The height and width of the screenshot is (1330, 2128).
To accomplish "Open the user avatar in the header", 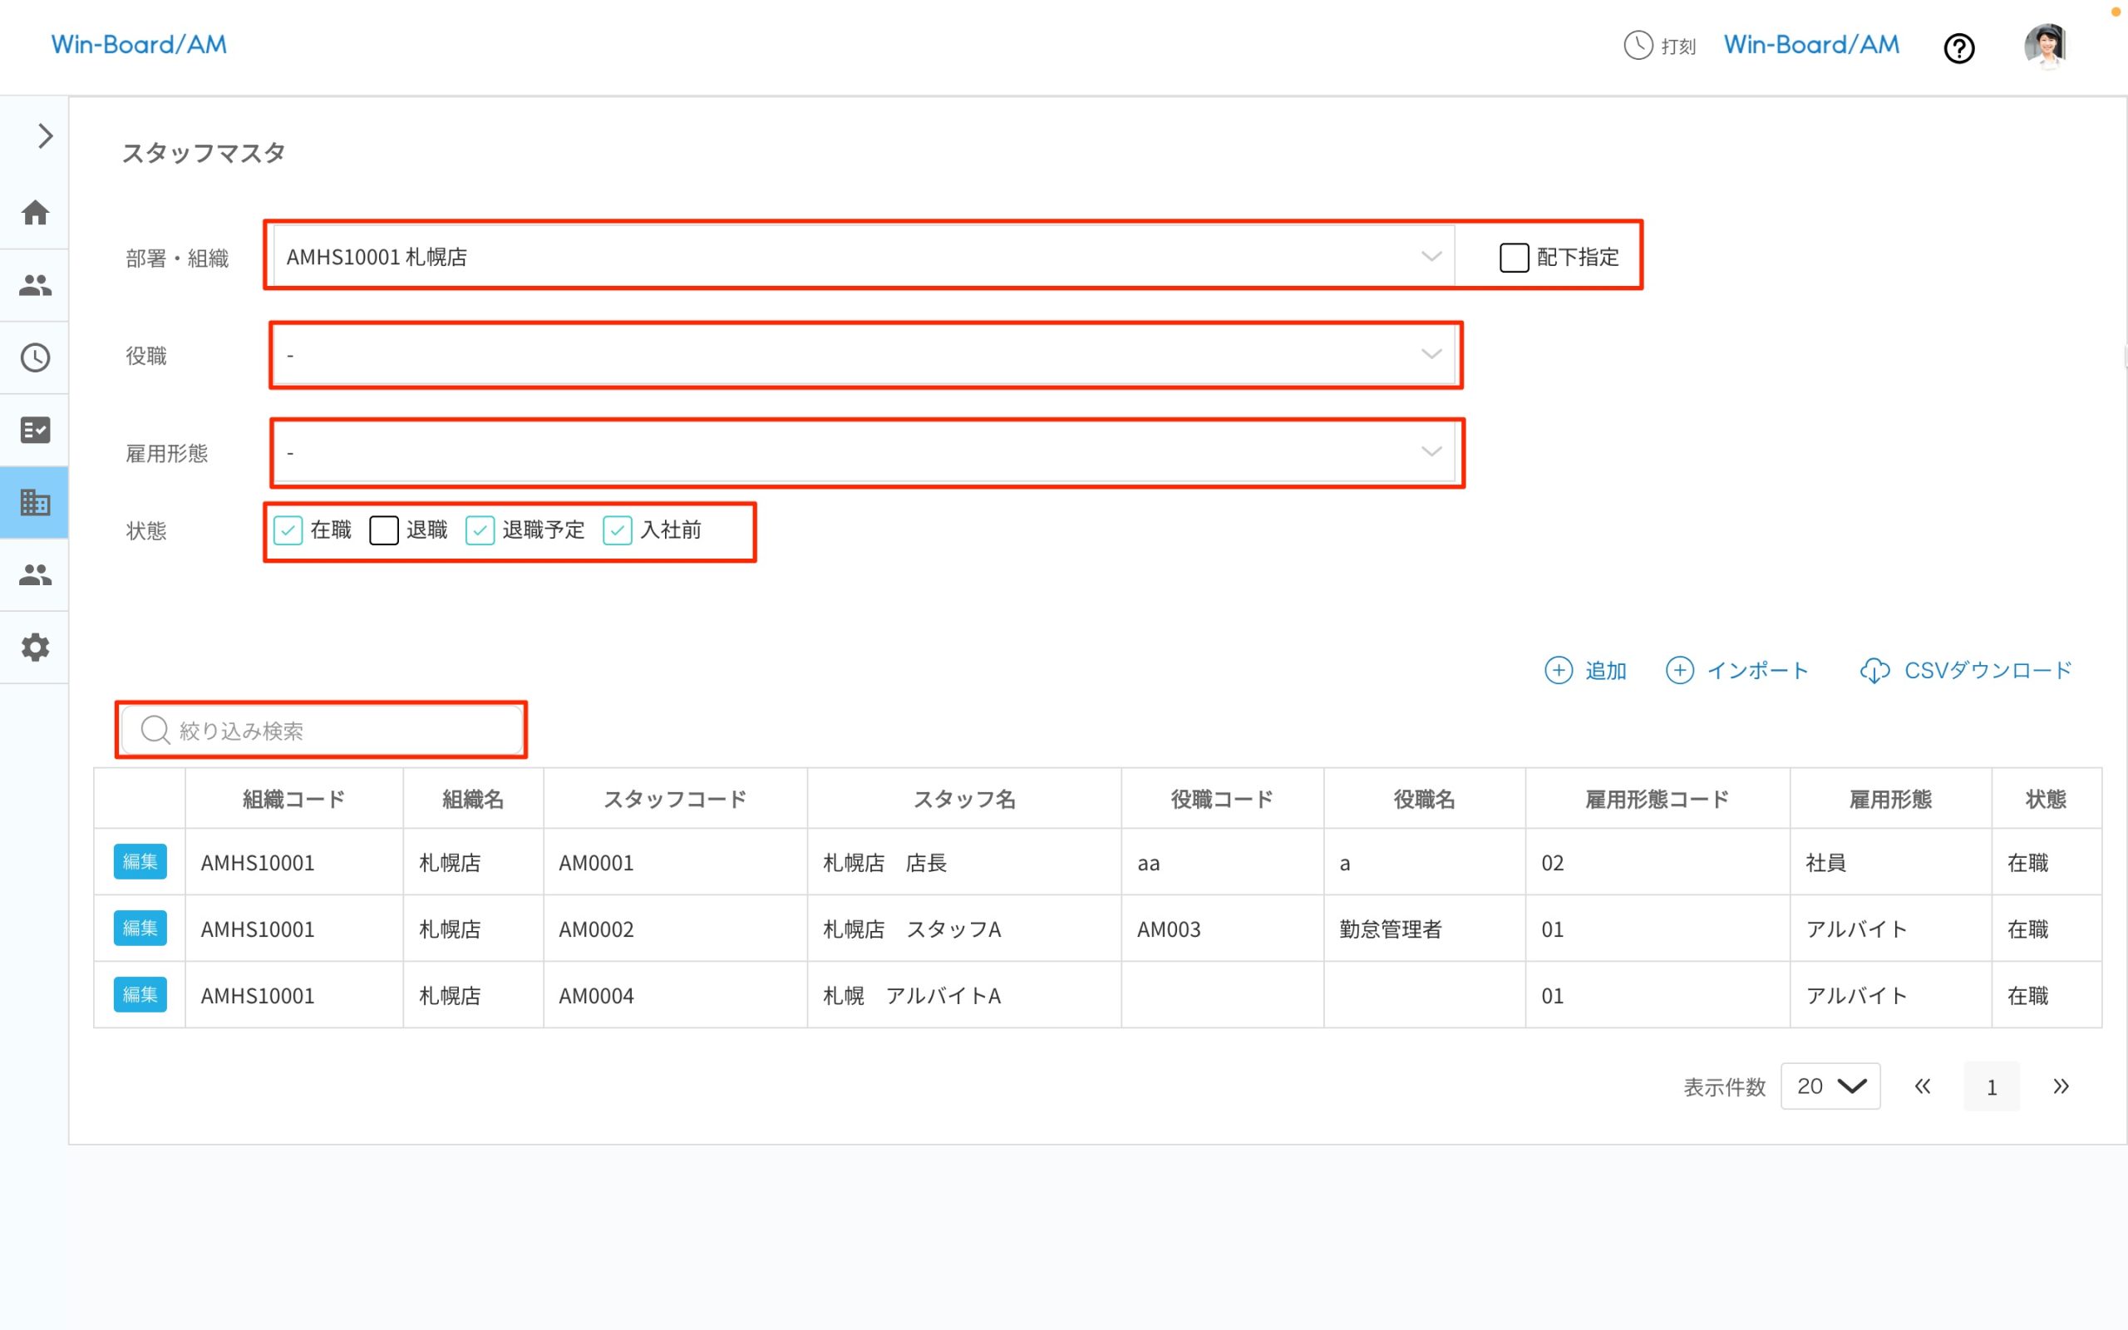I will [2047, 46].
